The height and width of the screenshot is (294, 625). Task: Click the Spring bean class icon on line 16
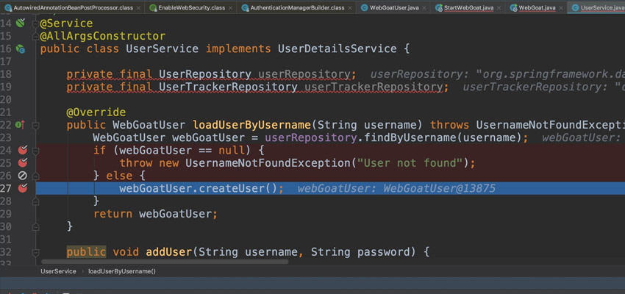(21, 49)
